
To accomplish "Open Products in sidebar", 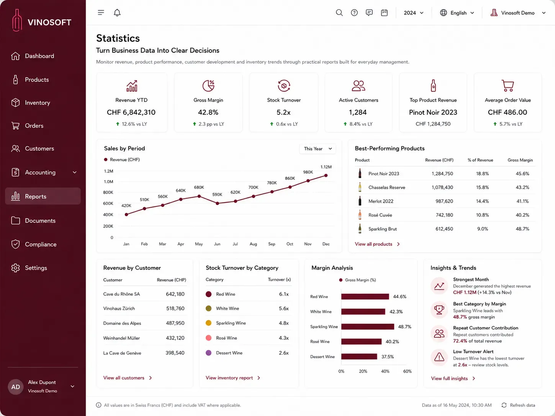I will click(x=43, y=80).
